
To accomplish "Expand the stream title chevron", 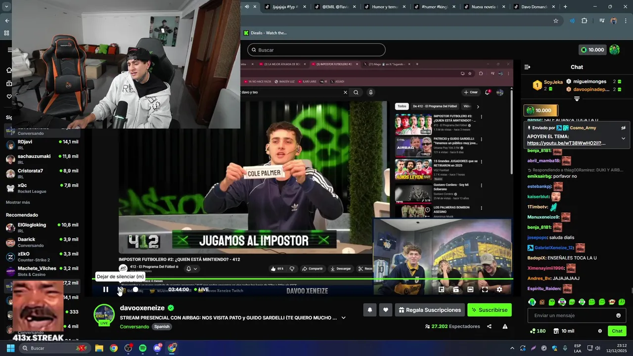I will [x=343, y=318].
